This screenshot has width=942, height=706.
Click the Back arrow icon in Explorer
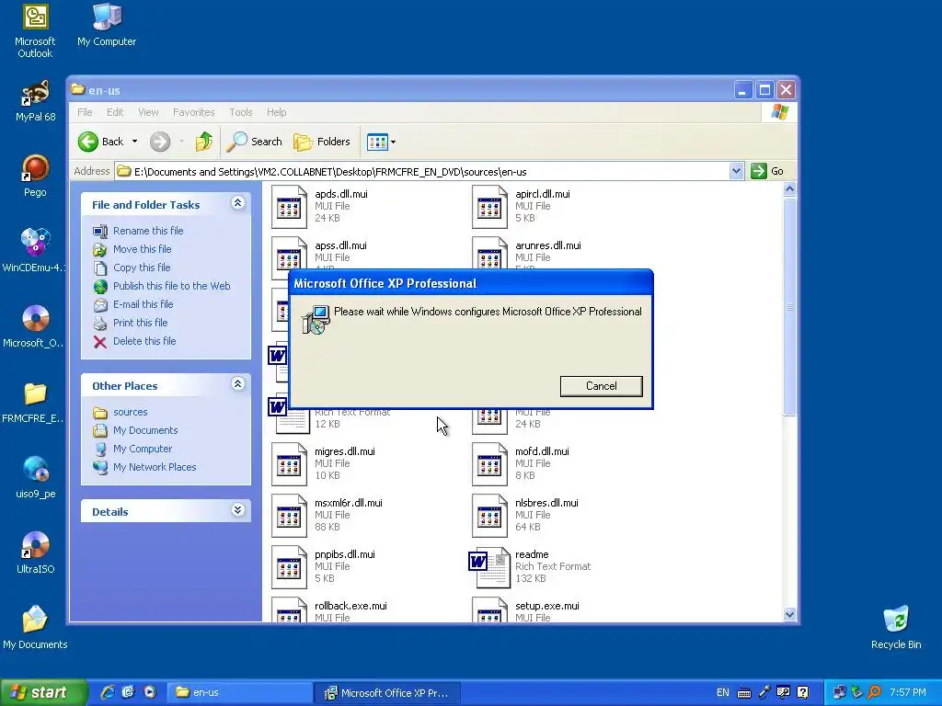87,142
